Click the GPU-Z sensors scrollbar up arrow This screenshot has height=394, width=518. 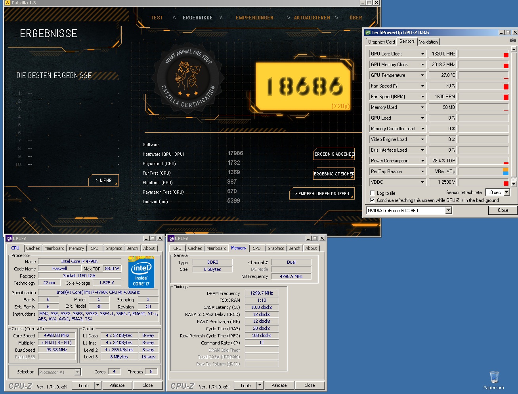click(514, 49)
